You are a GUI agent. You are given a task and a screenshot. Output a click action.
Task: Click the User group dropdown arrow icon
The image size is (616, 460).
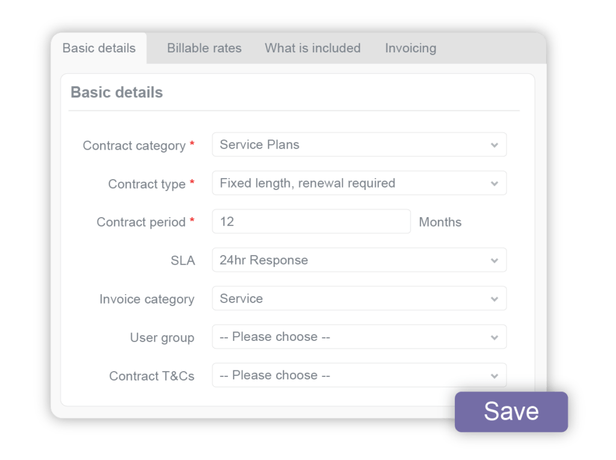tap(494, 337)
